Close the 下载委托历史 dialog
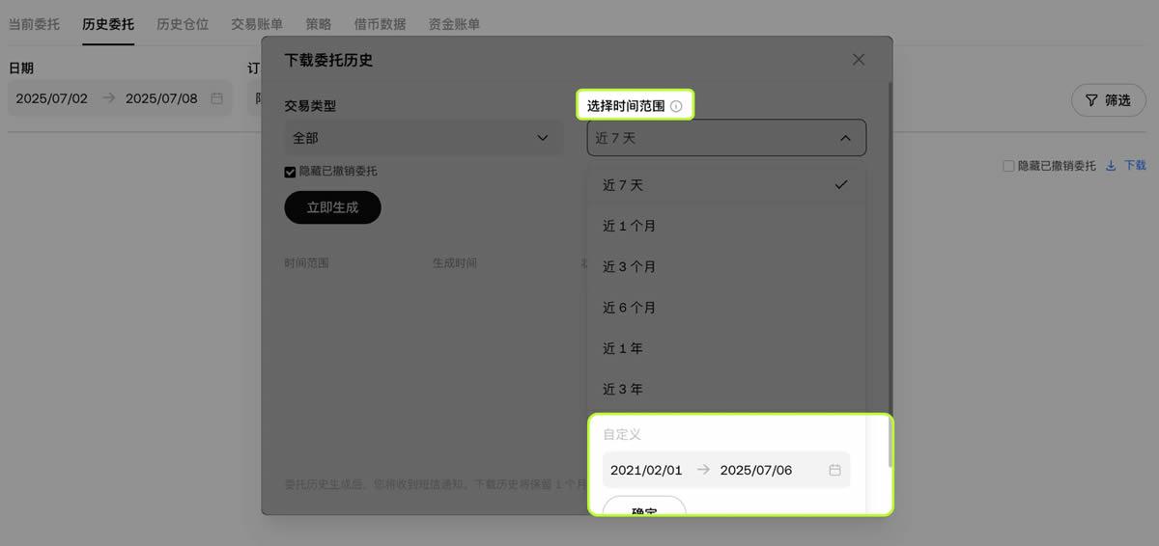 click(859, 60)
